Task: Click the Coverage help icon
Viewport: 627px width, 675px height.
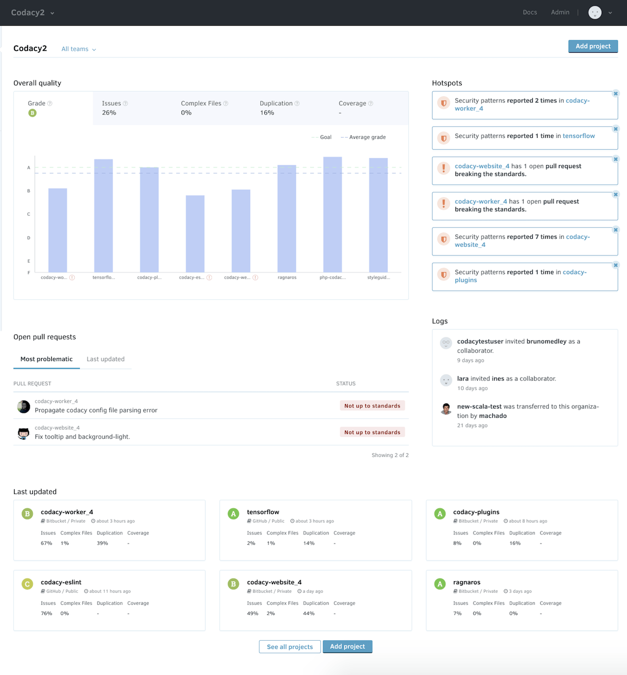Action: pos(370,103)
